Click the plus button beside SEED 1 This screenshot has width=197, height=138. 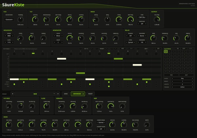coord(154,49)
